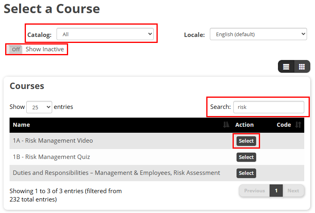The image size is (315, 213).
Task: Expand the Show entries count dropdown
Action: [39, 107]
